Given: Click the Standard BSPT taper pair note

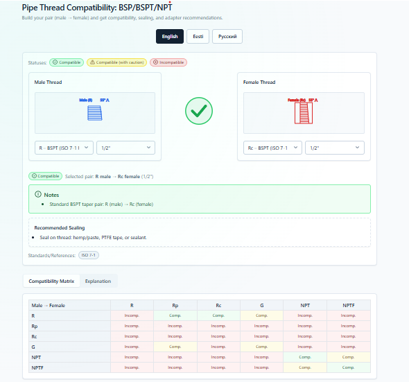Looking at the screenshot, I should [101, 204].
